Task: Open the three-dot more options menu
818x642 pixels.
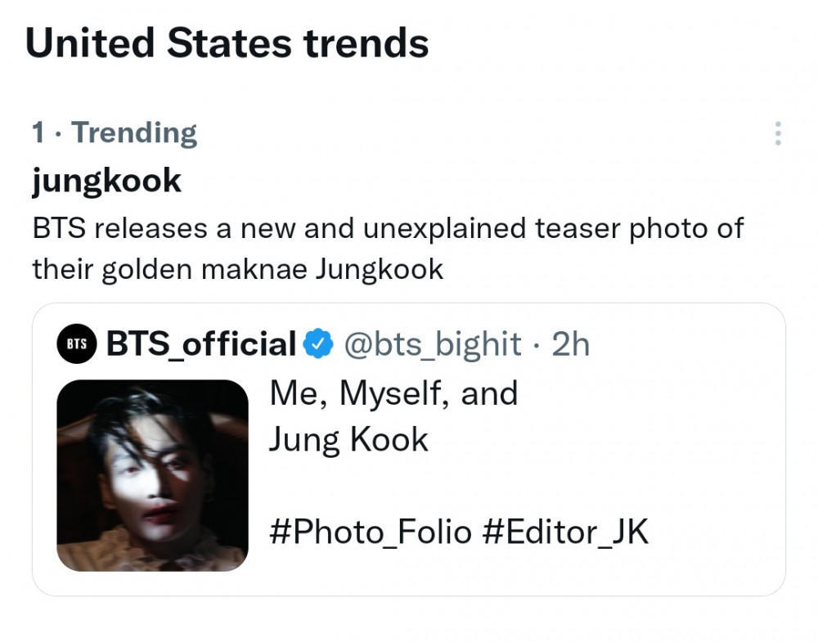Action: (778, 133)
